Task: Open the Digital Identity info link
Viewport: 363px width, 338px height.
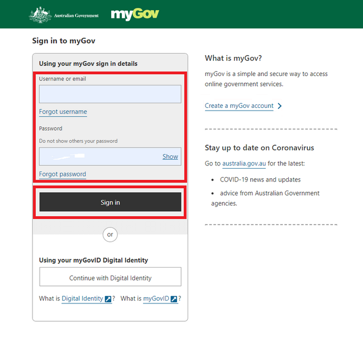Action: point(82,299)
